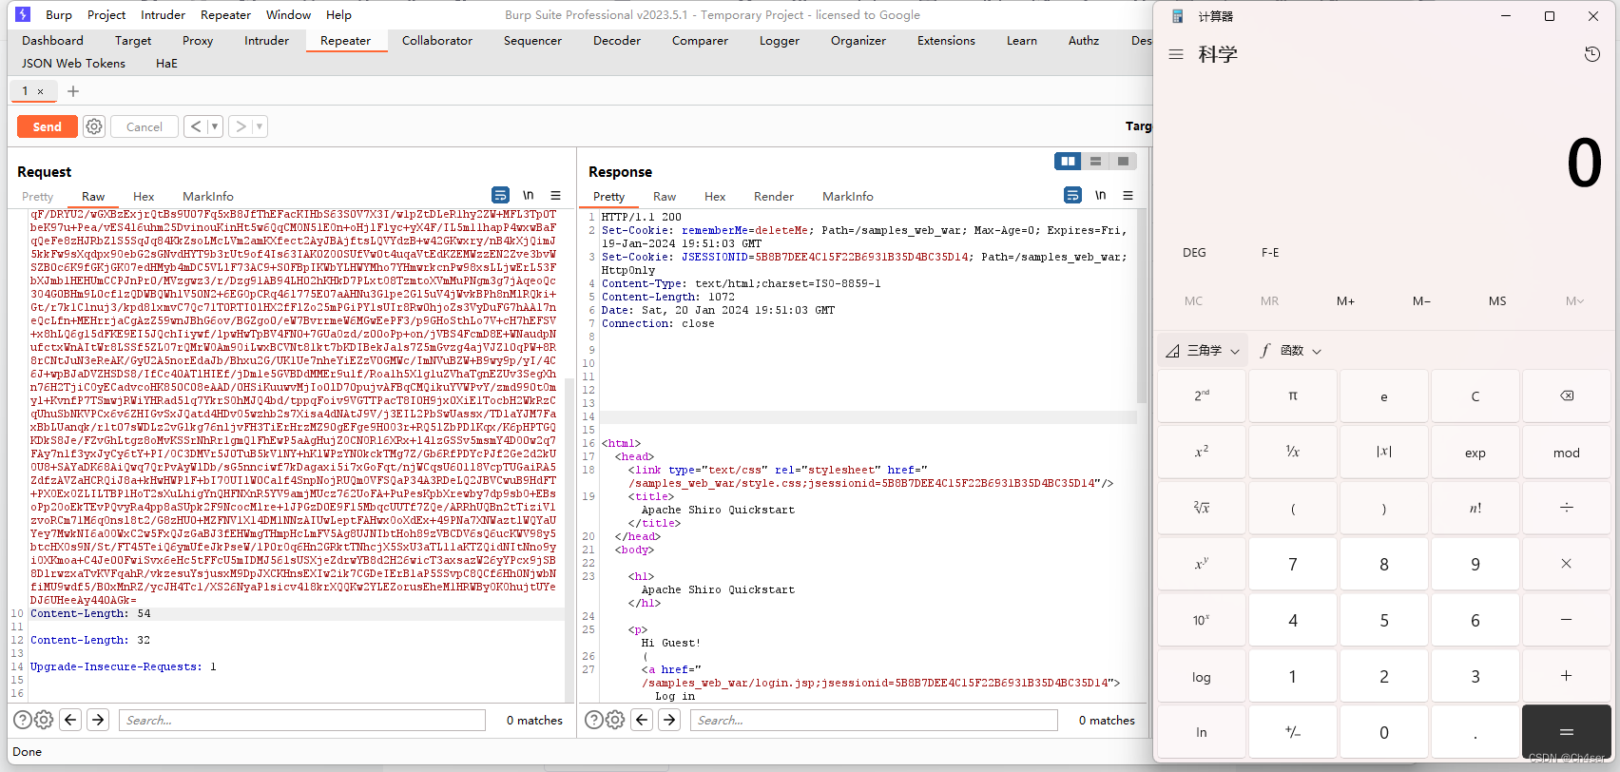Toggle F-E notation in Calculator
Image resolution: width=1620 pixels, height=772 pixels.
click(x=1270, y=253)
